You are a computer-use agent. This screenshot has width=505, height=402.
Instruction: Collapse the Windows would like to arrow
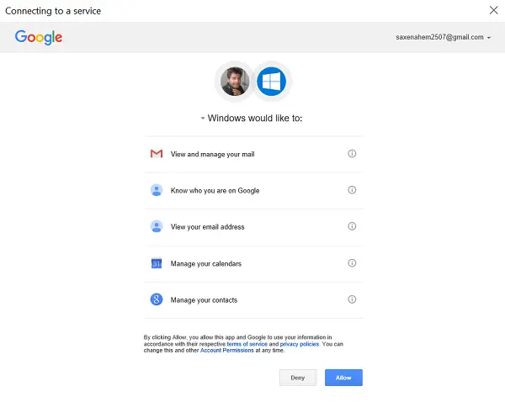tap(203, 118)
